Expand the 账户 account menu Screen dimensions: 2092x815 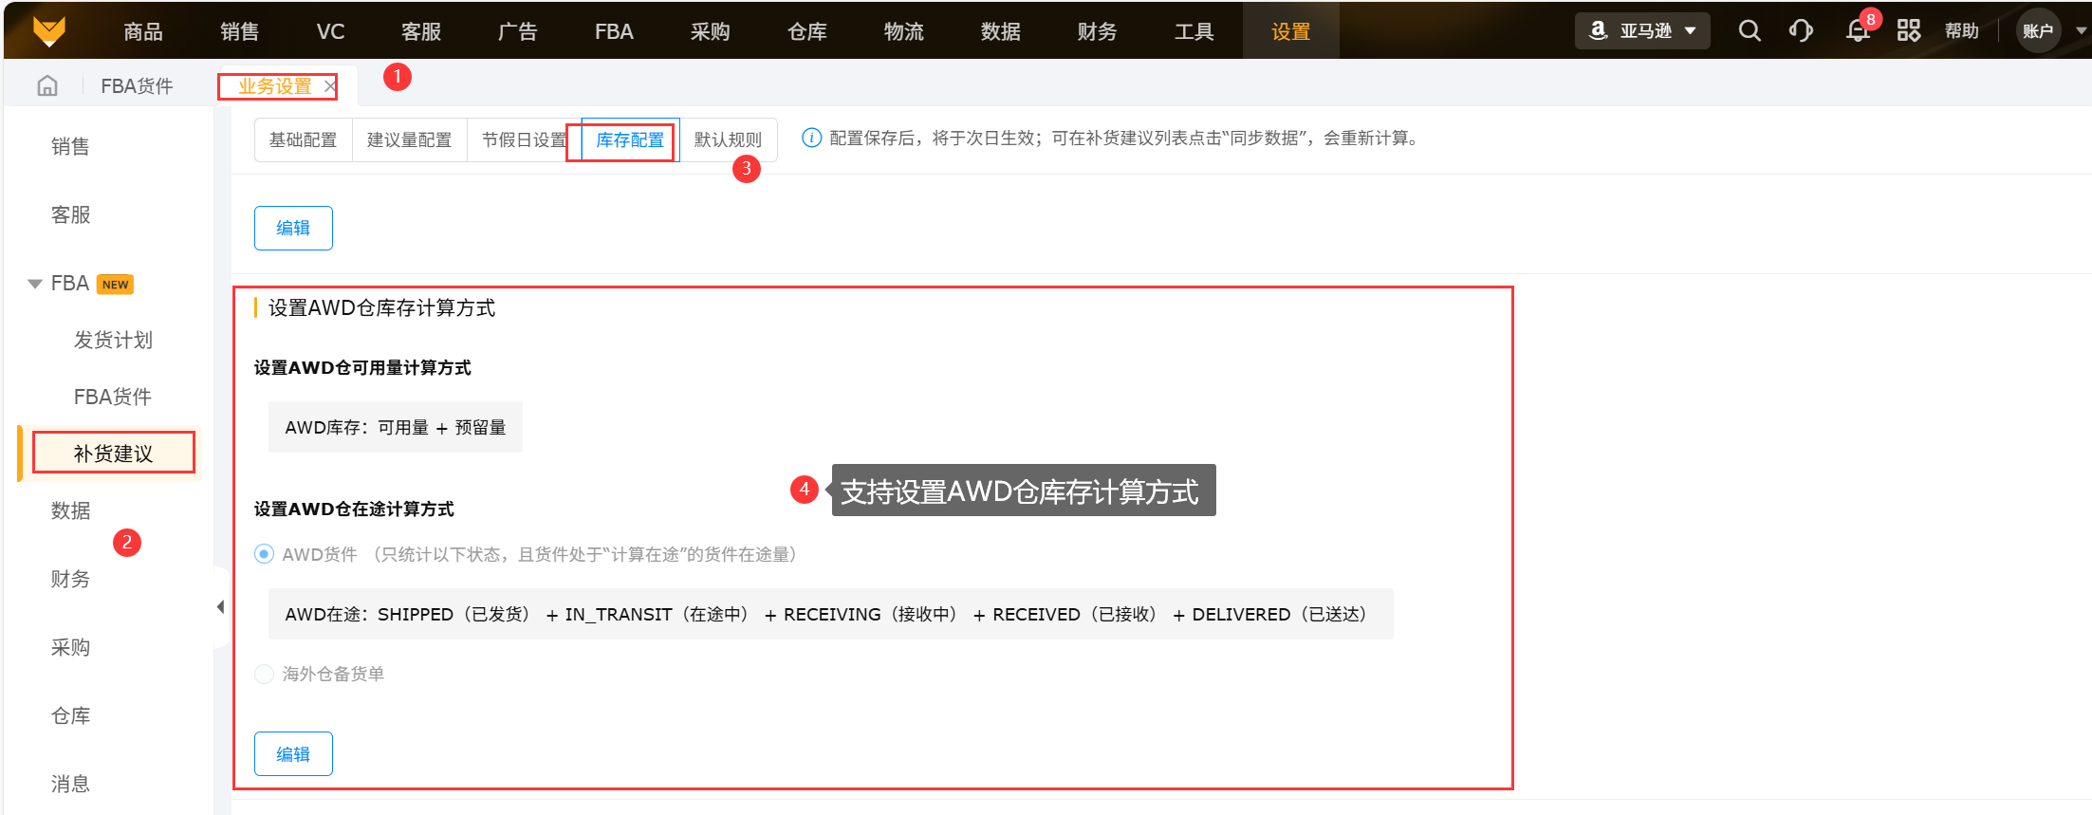coord(2049,31)
